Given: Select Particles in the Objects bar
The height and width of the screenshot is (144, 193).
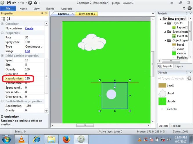Looking at the screenshot, I should click(x=169, y=109).
